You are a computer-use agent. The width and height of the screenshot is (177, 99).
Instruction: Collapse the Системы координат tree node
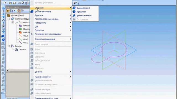click(x=9, y=19)
